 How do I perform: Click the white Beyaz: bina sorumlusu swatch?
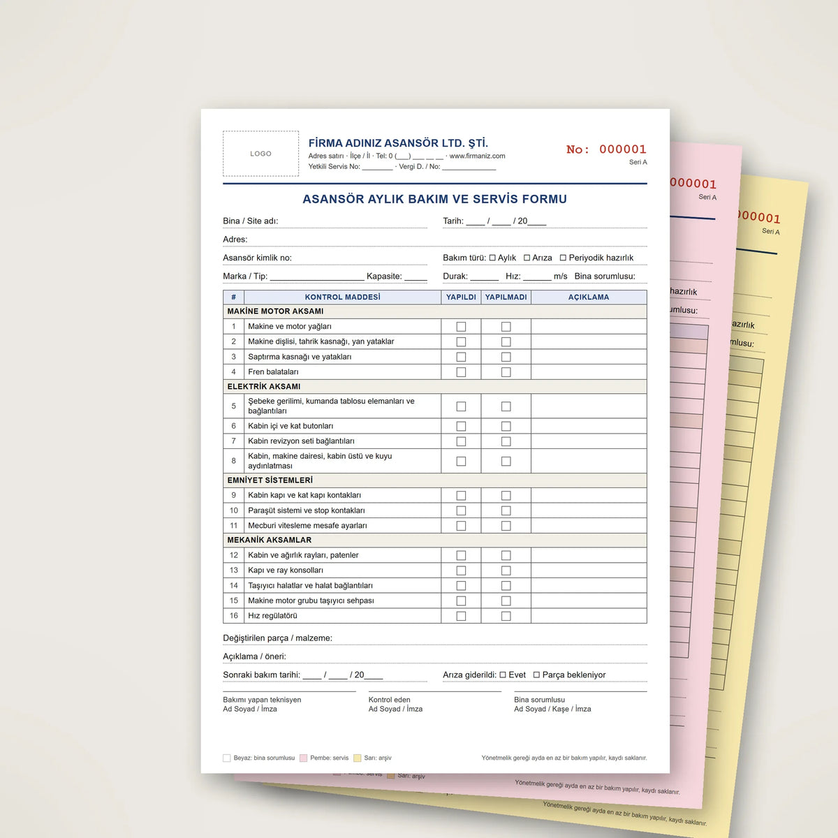(226, 758)
